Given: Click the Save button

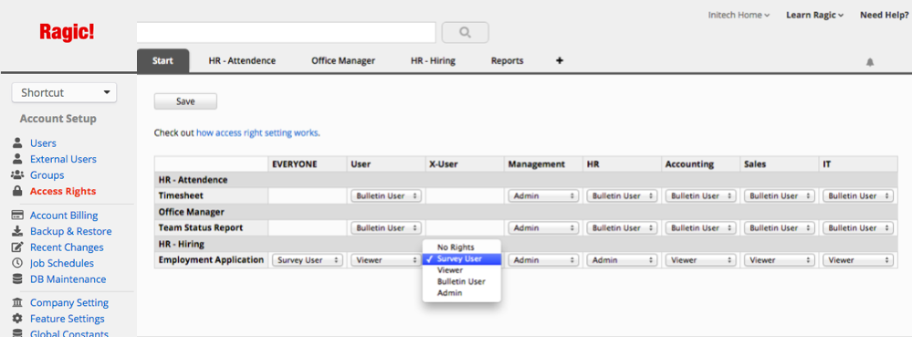Looking at the screenshot, I should [x=185, y=101].
